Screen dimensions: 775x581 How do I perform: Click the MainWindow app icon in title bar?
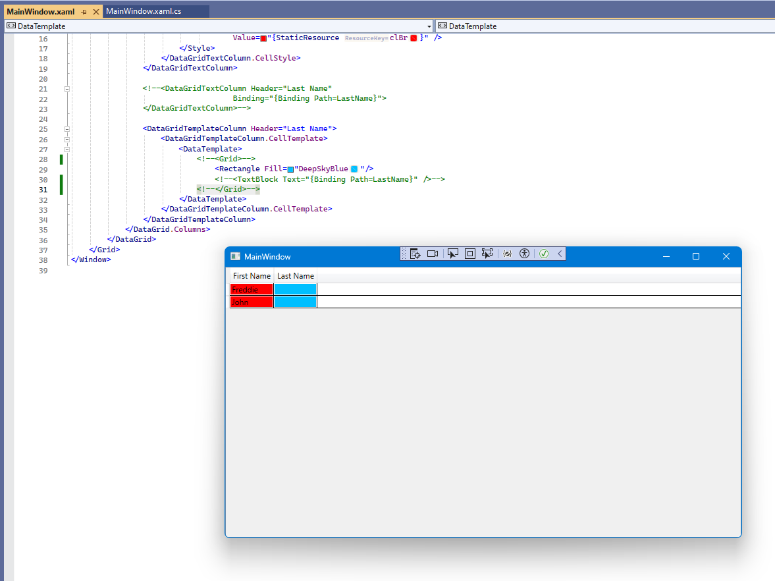(x=236, y=256)
